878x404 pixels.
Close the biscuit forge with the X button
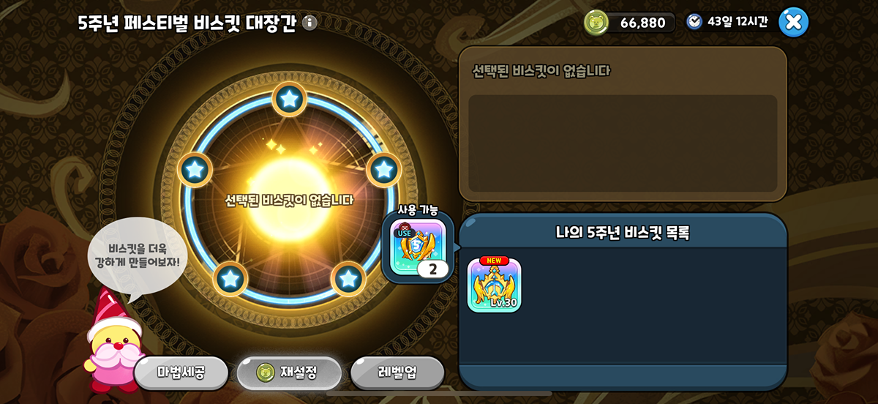794,22
